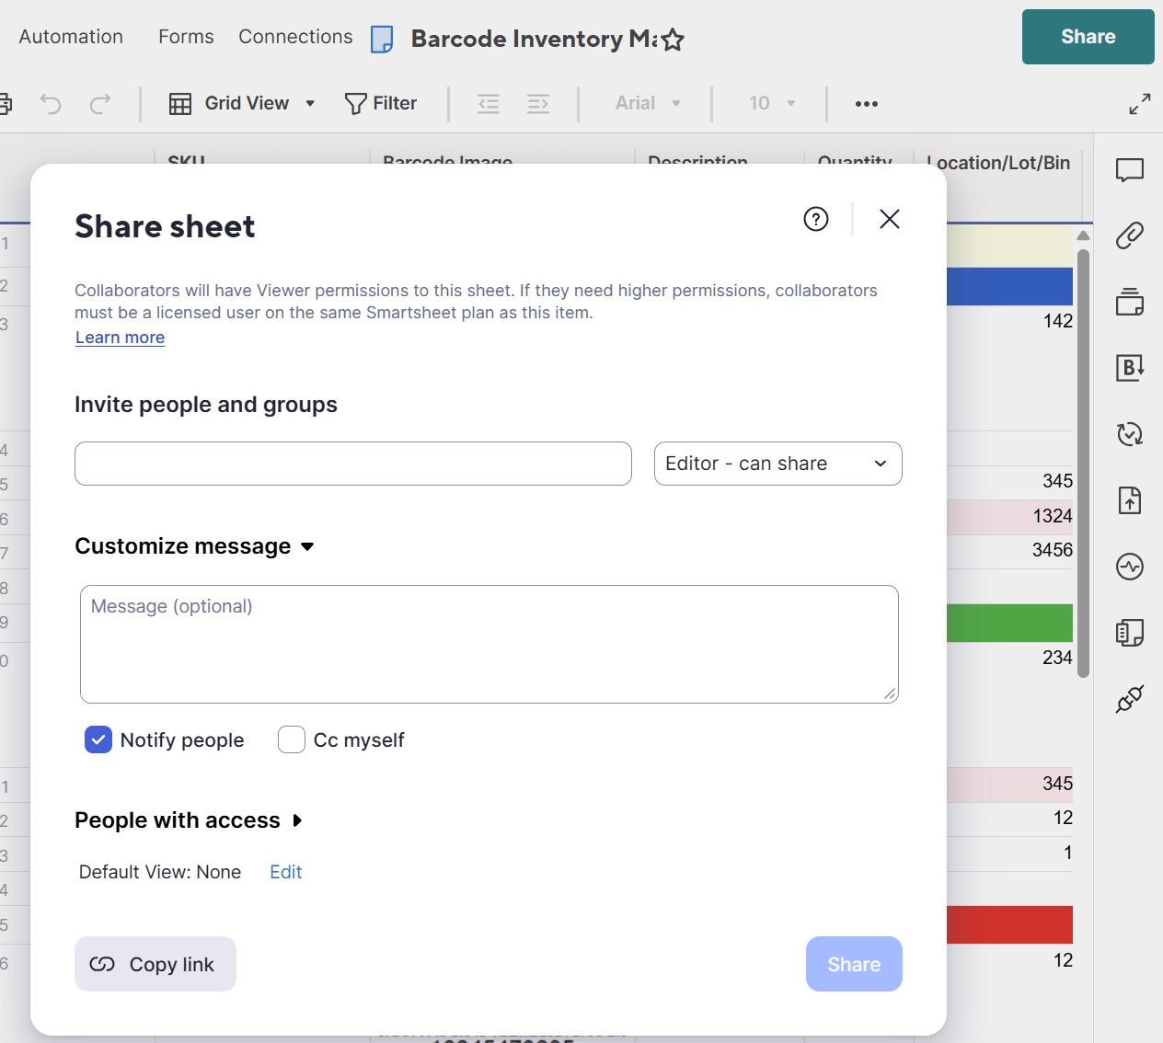Open the Automation menu
Image resolution: width=1163 pixels, height=1043 pixels.
(71, 37)
